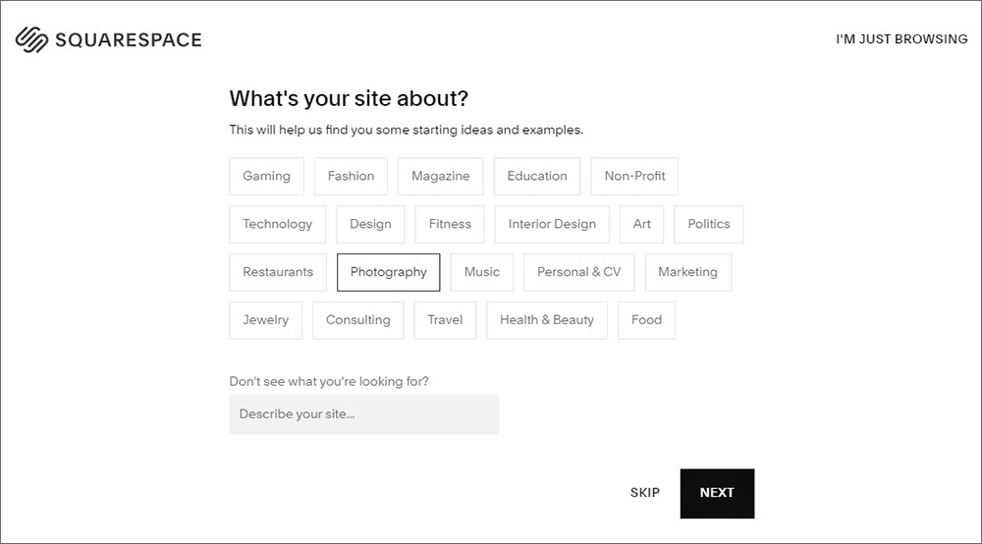
Task: Select Health & Beauty topic
Action: click(547, 320)
